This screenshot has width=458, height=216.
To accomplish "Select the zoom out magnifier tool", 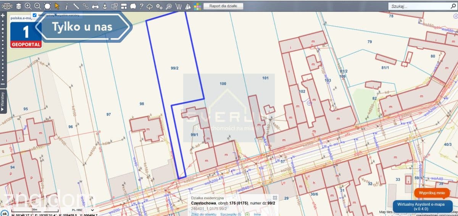I will click(x=37, y=6).
